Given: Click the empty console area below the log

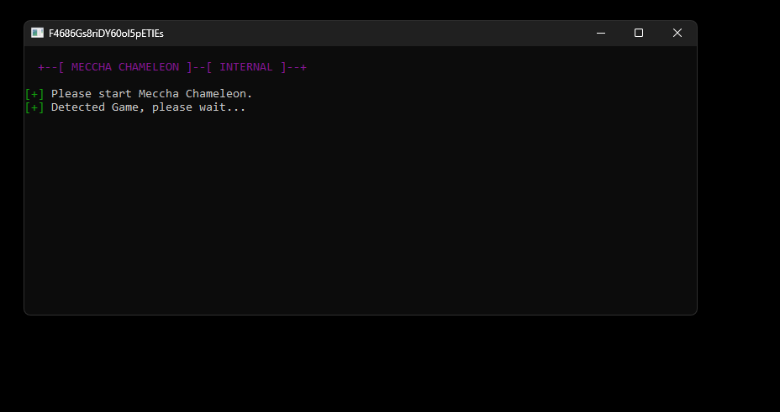Looking at the screenshot, I should pos(360,213).
